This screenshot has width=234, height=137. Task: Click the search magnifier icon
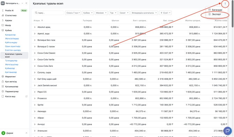(36, 13)
